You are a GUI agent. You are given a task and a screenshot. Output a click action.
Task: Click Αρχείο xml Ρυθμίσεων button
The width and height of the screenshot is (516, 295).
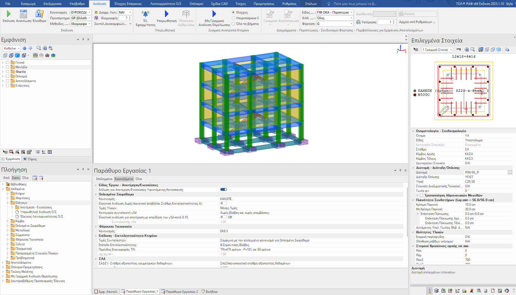417,22
